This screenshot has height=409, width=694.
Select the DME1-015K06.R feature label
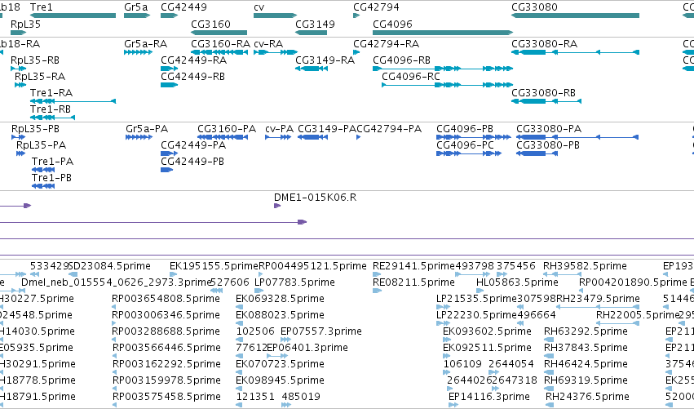pyautogui.click(x=315, y=198)
